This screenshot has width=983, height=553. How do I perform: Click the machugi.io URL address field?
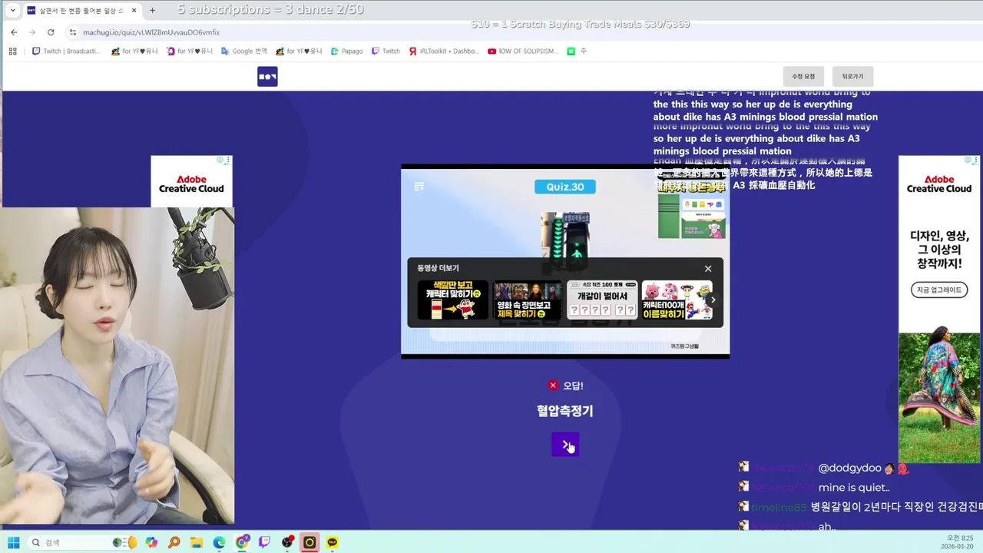click(x=151, y=32)
